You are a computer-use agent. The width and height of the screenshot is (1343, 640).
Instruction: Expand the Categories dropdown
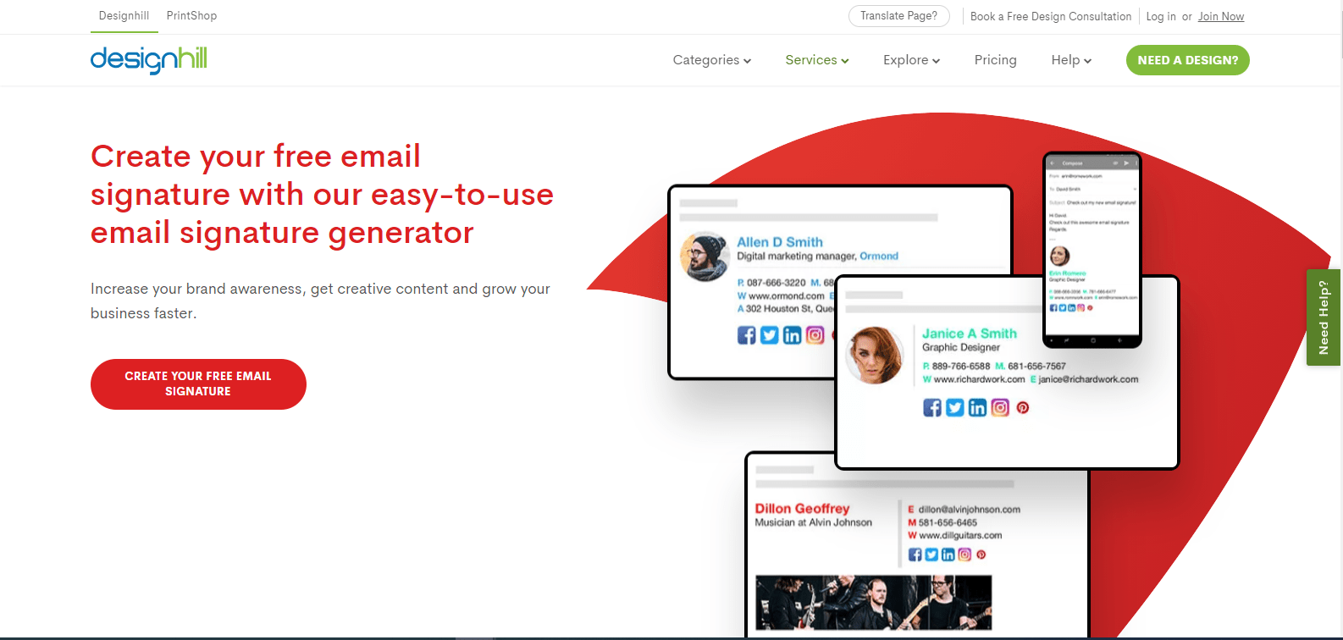coord(712,60)
